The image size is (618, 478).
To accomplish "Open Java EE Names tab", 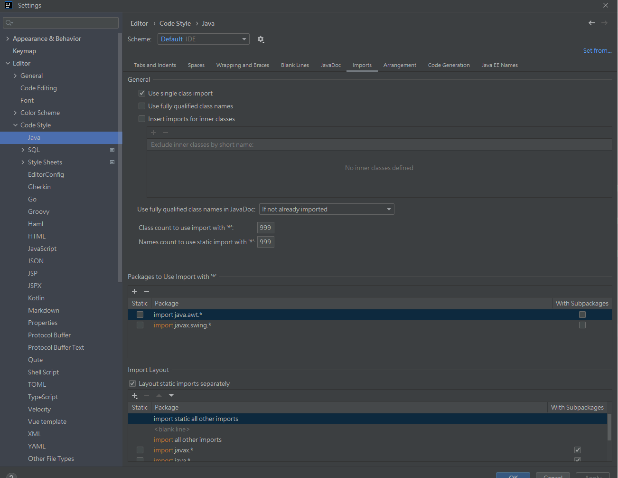I will (x=499, y=65).
